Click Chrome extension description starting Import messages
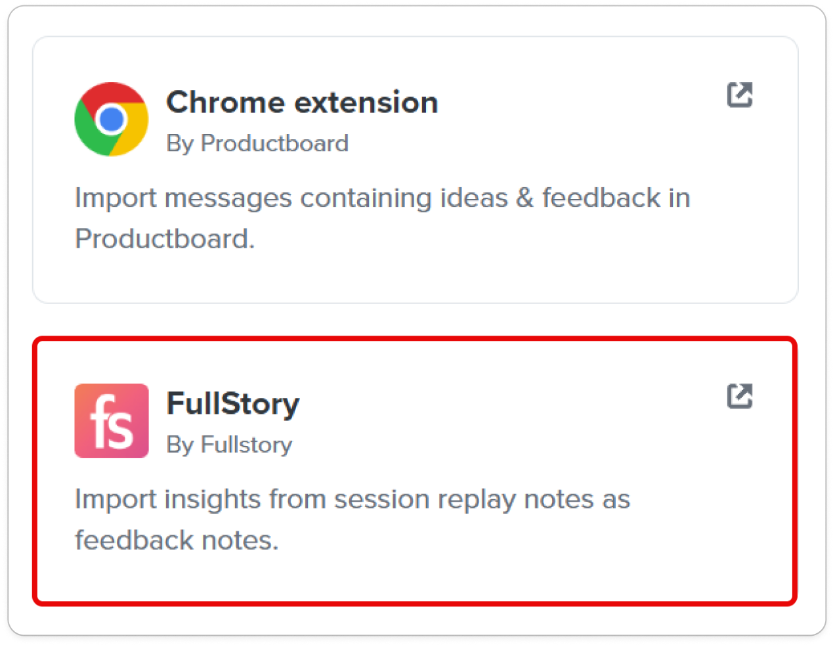The width and height of the screenshot is (833, 645). [383, 218]
